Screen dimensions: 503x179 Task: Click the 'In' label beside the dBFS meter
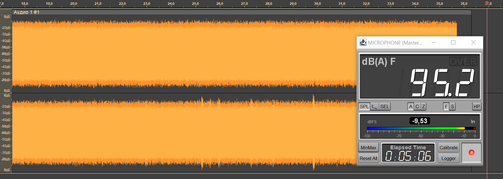click(x=473, y=122)
